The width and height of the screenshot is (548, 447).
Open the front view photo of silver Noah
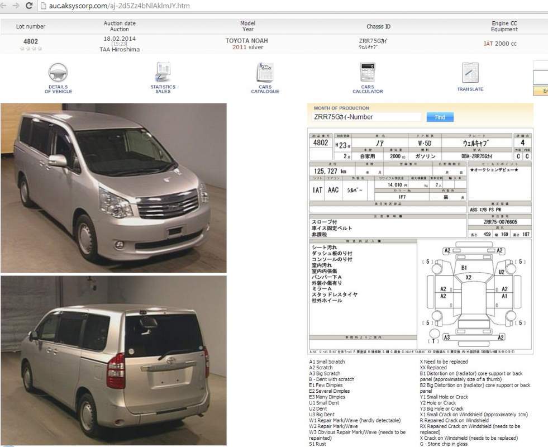point(113,188)
